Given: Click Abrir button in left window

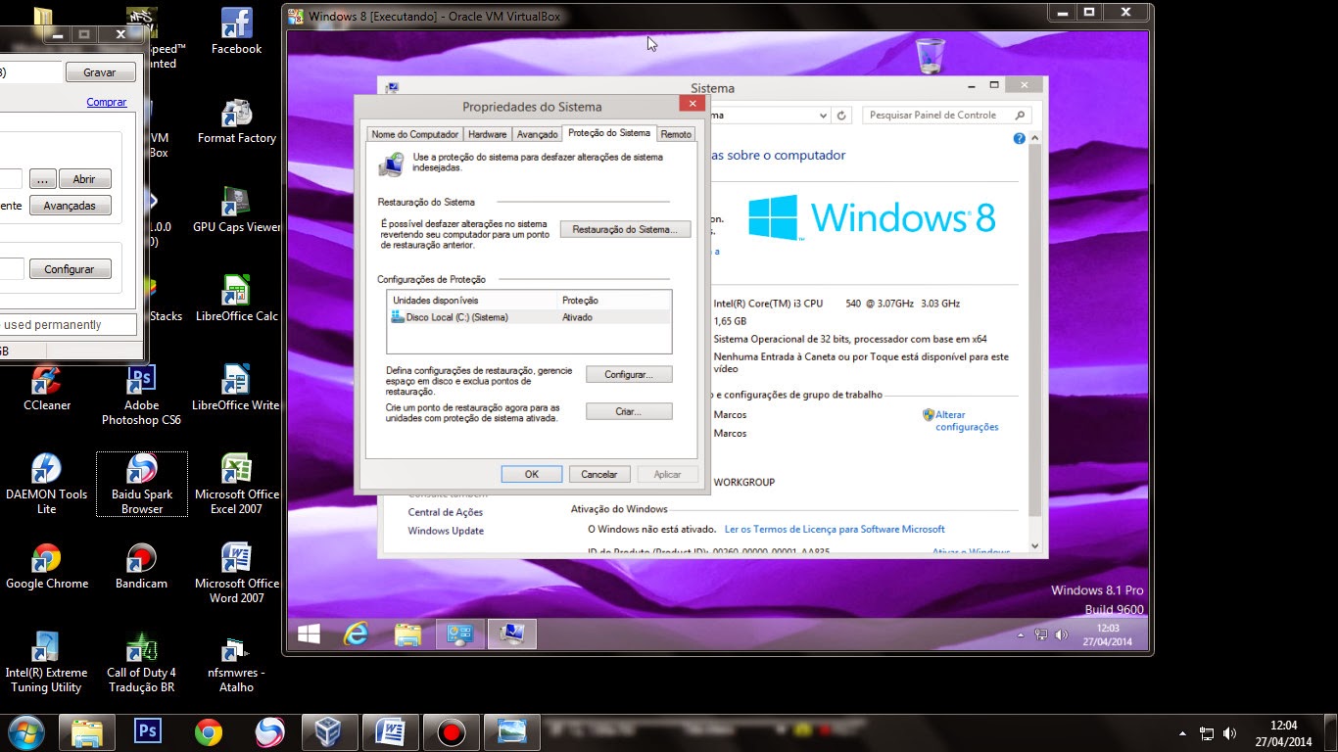Looking at the screenshot, I should point(84,179).
